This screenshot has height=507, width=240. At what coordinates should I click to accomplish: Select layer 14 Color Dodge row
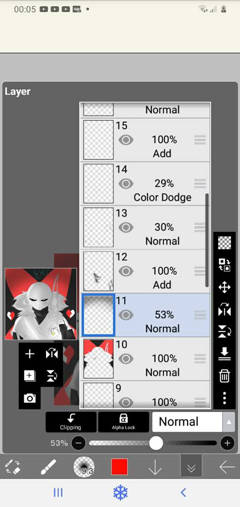pyautogui.click(x=145, y=184)
